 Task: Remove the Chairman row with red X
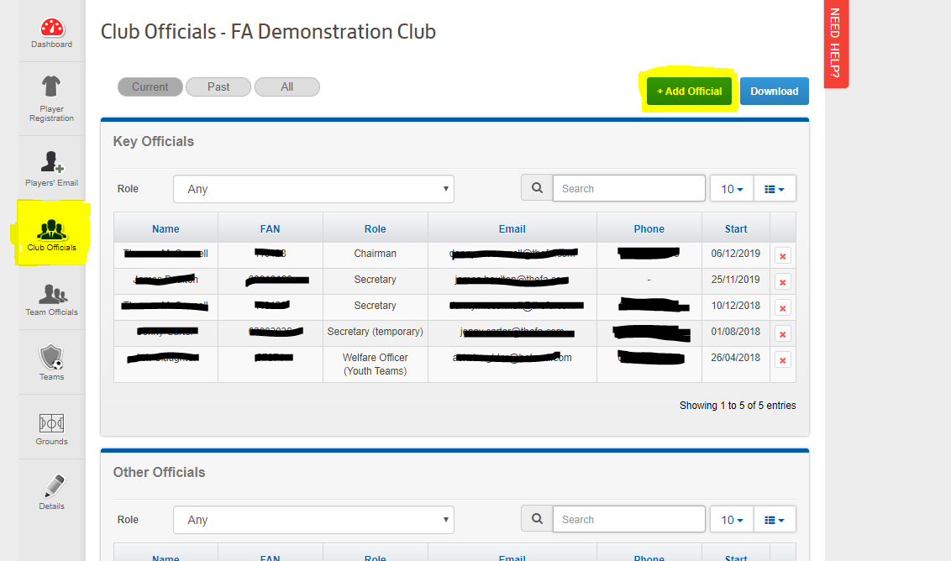tap(782, 256)
